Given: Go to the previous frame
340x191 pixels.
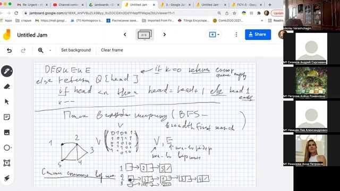Looking at the screenshot, I should pos(125,34).
